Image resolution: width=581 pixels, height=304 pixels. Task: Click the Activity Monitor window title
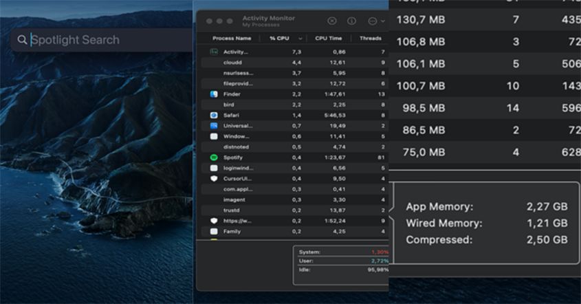tap(269, 18)
